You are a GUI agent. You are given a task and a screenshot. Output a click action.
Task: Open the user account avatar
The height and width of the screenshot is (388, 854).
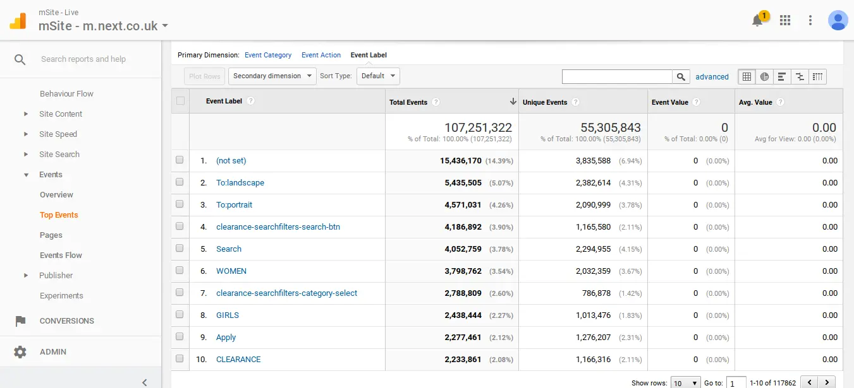pyautogui.click(x=838, y=20)
